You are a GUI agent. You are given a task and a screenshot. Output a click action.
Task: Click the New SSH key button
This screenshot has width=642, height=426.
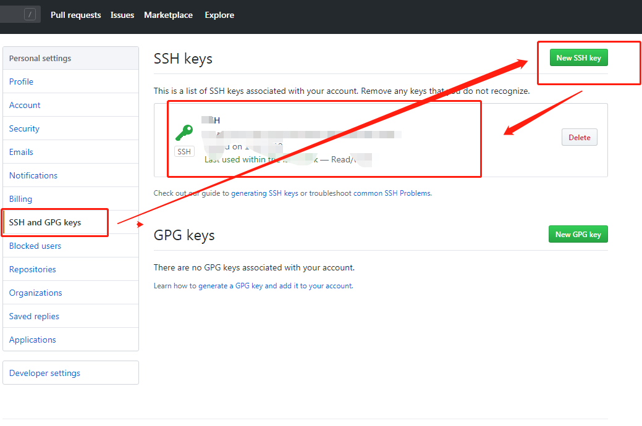578,57
